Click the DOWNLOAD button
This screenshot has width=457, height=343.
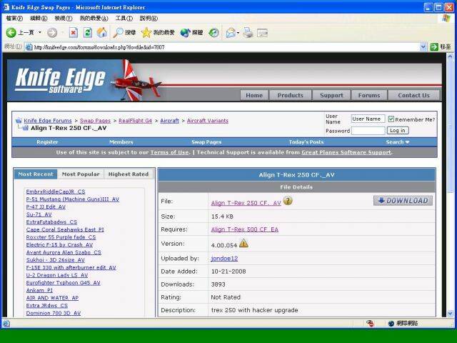(403, 200)
